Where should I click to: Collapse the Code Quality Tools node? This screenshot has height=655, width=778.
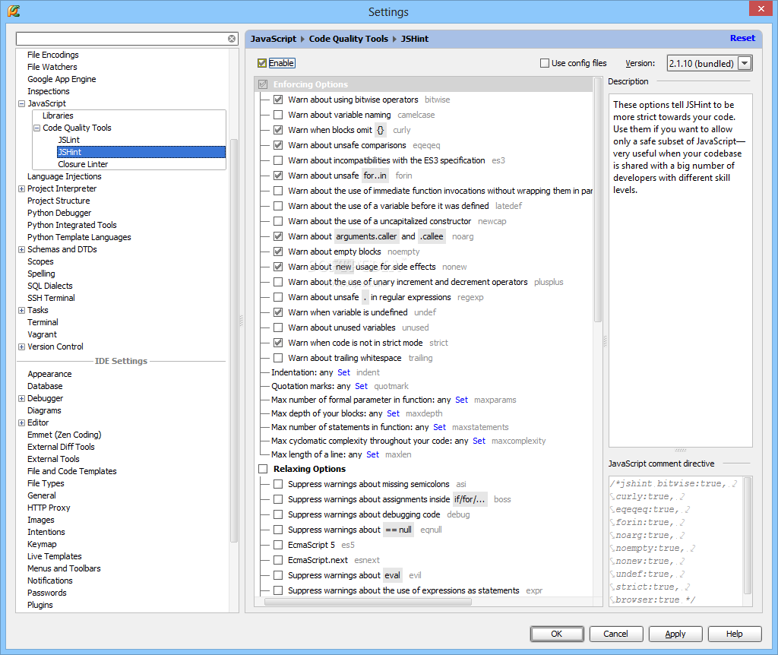coord(36,128)
